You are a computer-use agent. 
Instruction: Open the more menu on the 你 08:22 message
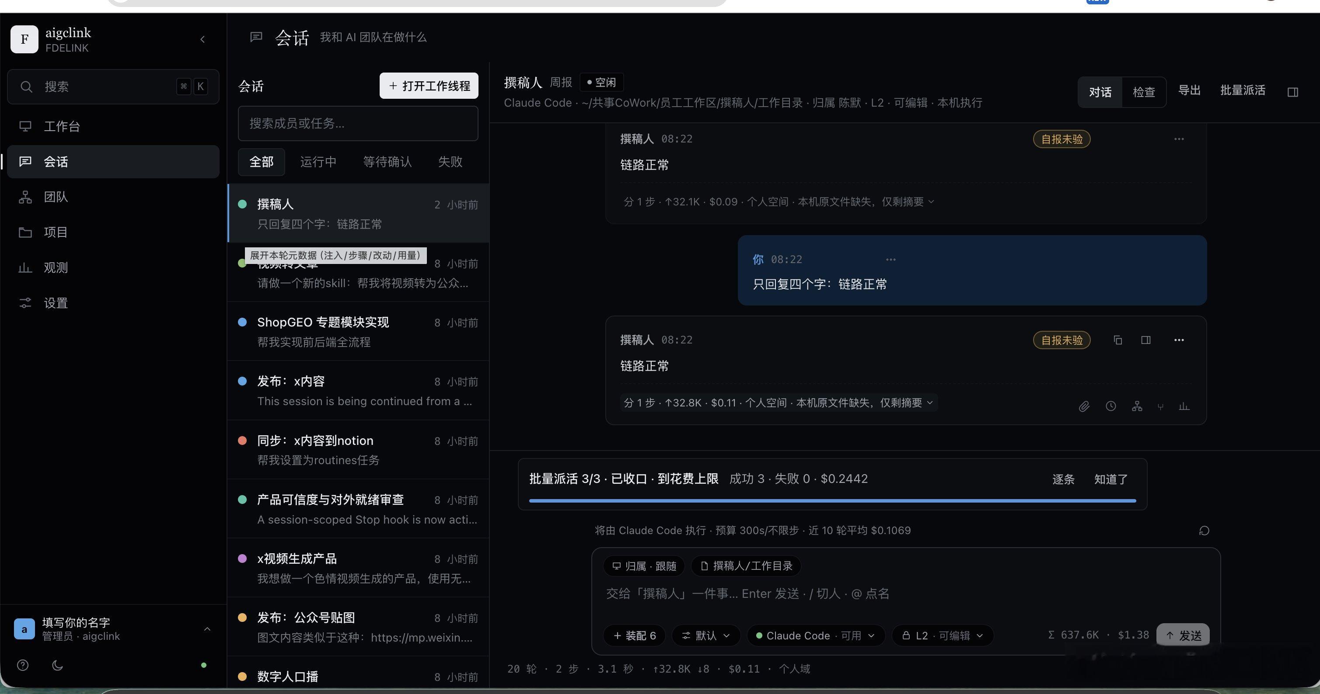(x=890, y=260)
